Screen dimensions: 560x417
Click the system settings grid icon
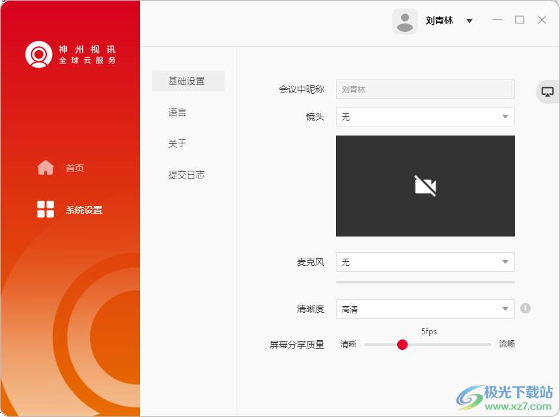coord(46,209)
